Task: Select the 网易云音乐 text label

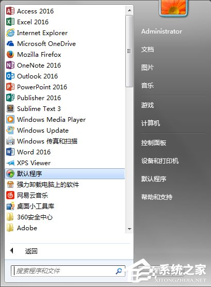Action: 33,195
